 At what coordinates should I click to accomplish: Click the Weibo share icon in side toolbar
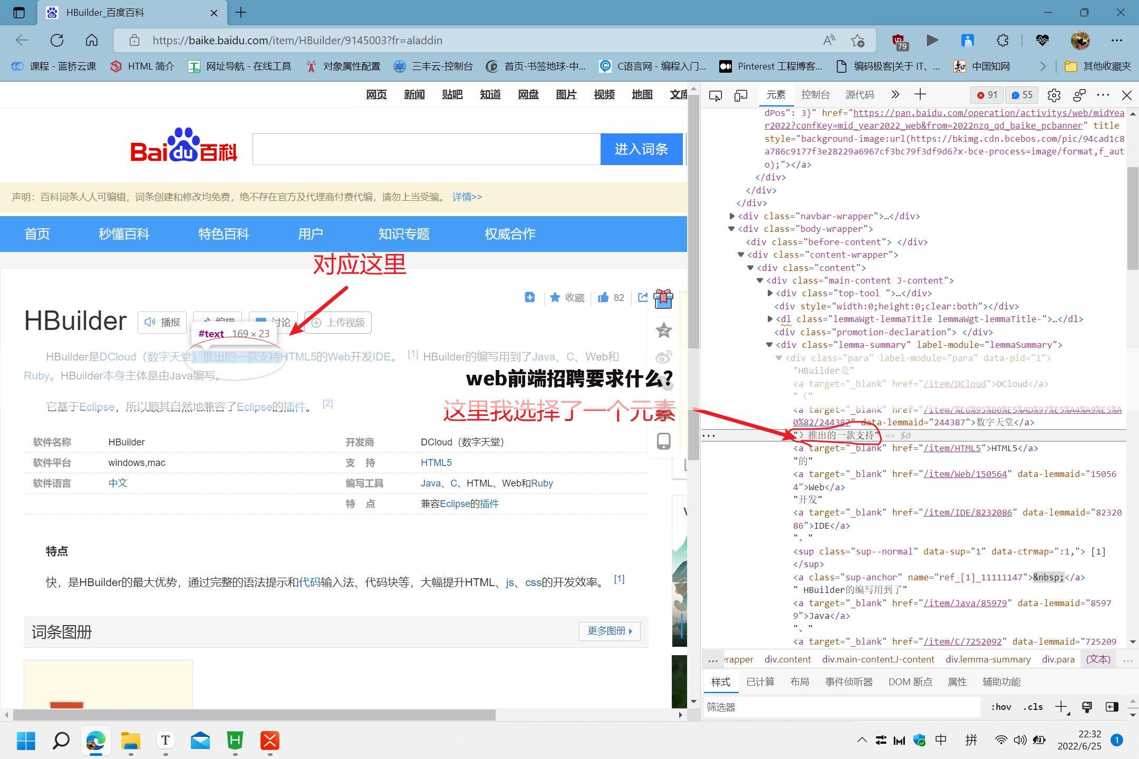[x=663, y=357]
